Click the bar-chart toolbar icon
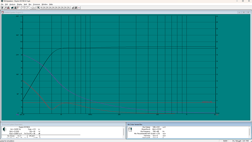Screen dimensions: 252x142 tap(73, 8)
